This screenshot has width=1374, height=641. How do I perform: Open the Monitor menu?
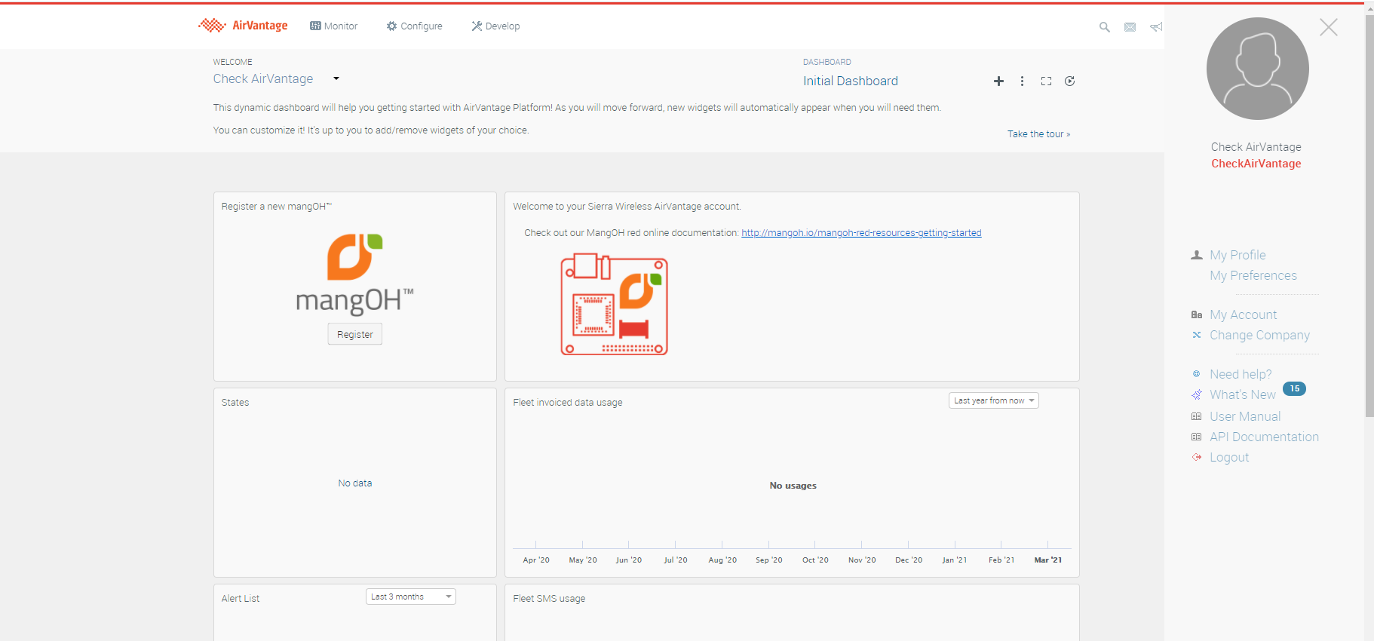click(334, 26)
